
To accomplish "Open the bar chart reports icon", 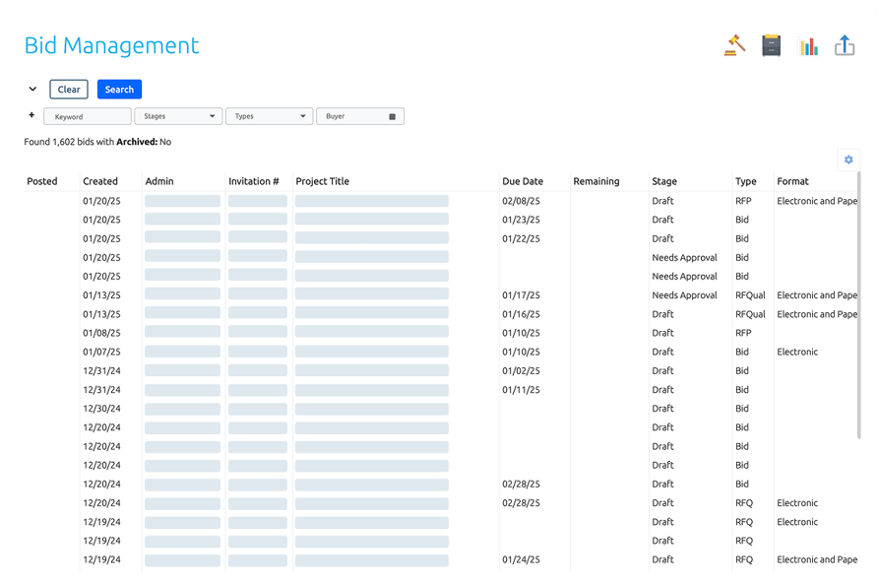I will coord(808,46).
